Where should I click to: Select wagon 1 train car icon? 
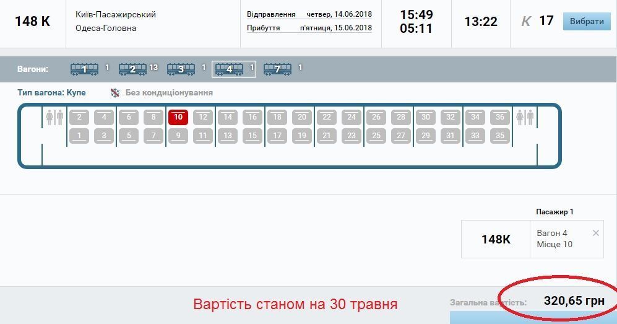pyautogui.click(x=84, y=69)
